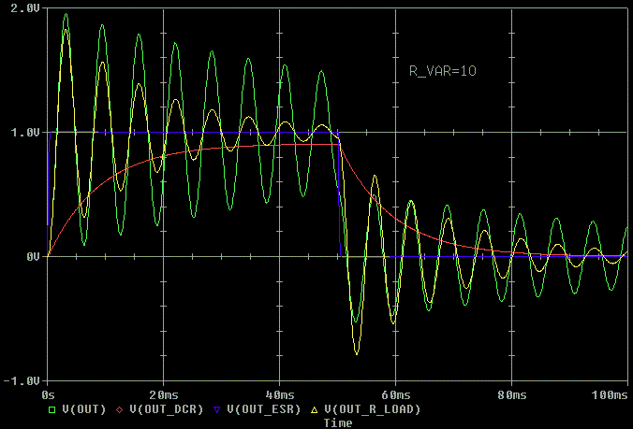
Task: Click the red diamond marker for V(OUT_DCR)
Action: (x=119, y=409)
